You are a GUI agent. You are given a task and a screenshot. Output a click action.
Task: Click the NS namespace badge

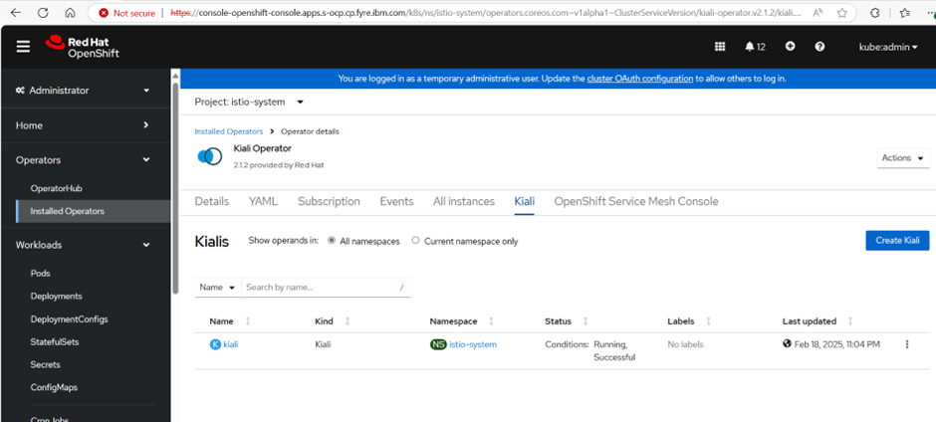coord(438,344)
